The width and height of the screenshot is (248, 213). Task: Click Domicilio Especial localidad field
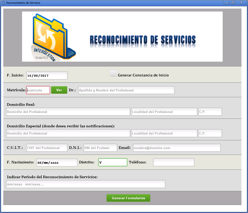tap(164, 133)
